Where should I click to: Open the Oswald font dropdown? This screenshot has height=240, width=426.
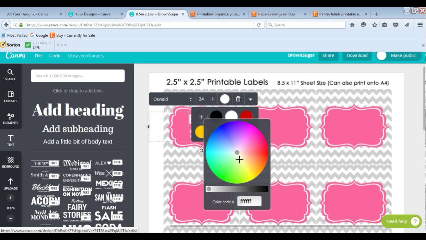point(172,99)
